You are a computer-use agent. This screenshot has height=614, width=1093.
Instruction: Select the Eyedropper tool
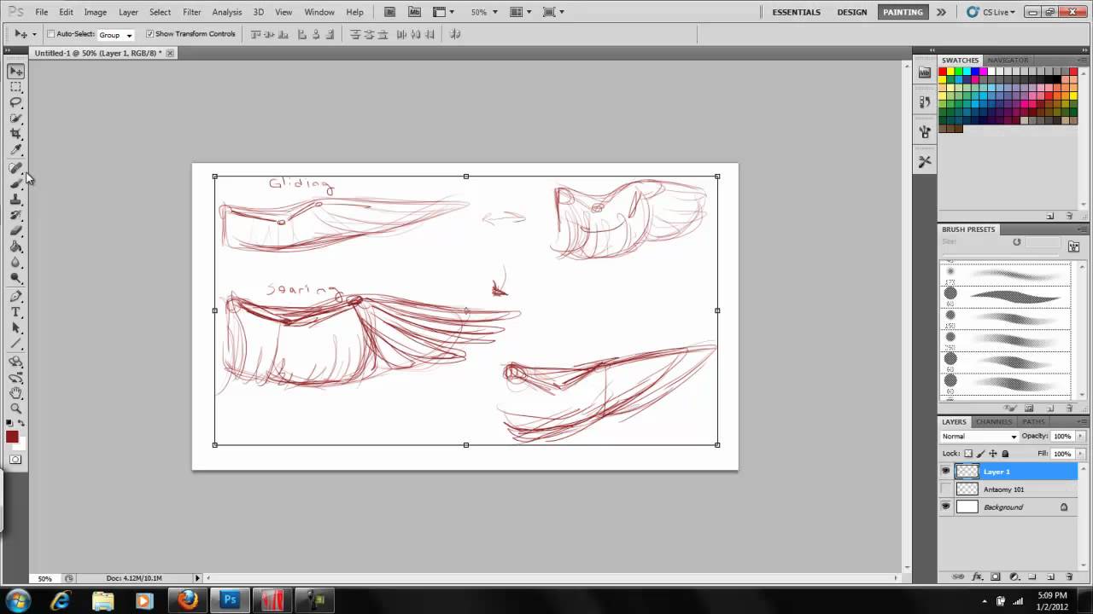[15, 151]
